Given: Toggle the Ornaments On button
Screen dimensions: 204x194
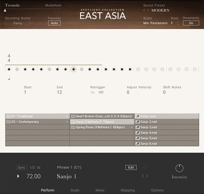Looking at the screenshot, I should tap(191, 23).
